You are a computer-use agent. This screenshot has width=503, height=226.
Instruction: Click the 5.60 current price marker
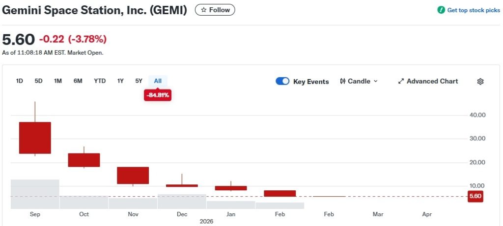point(475,196)
